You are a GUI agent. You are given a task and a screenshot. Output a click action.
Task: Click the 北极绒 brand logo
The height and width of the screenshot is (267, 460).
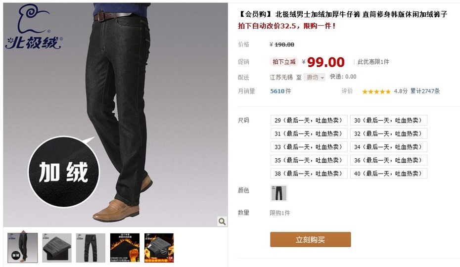[x=34, y=27]
